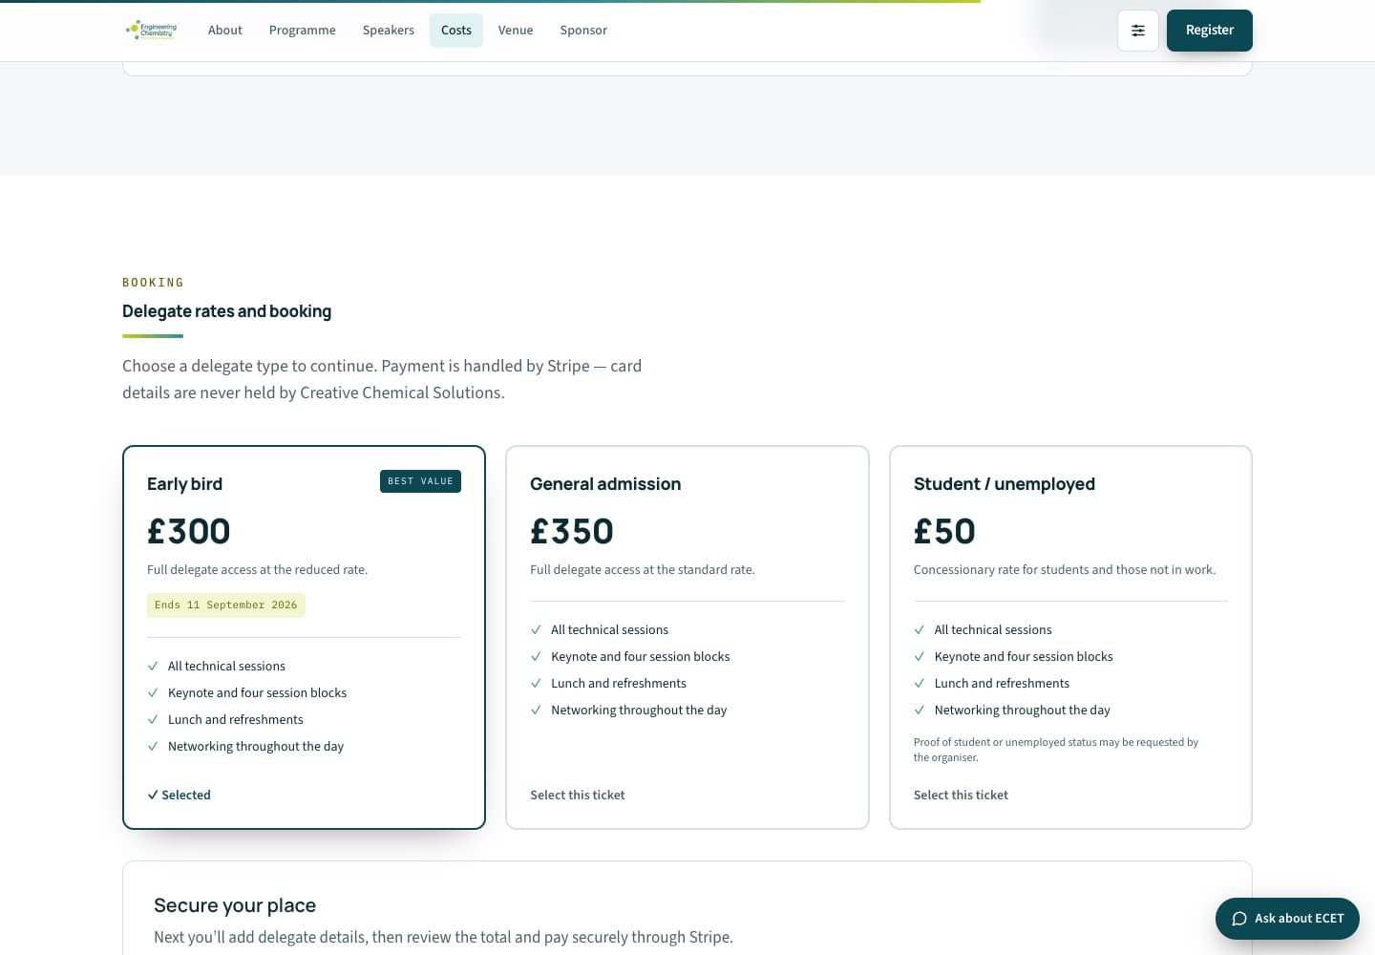
Task: Click Selected on the Early bird card
Action: coord(179,795)
